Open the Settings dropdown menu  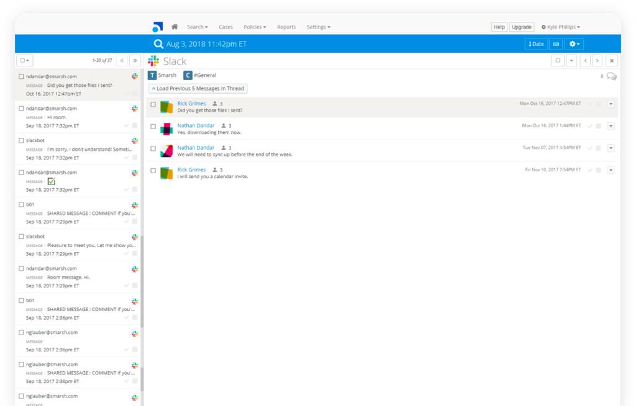319,27
